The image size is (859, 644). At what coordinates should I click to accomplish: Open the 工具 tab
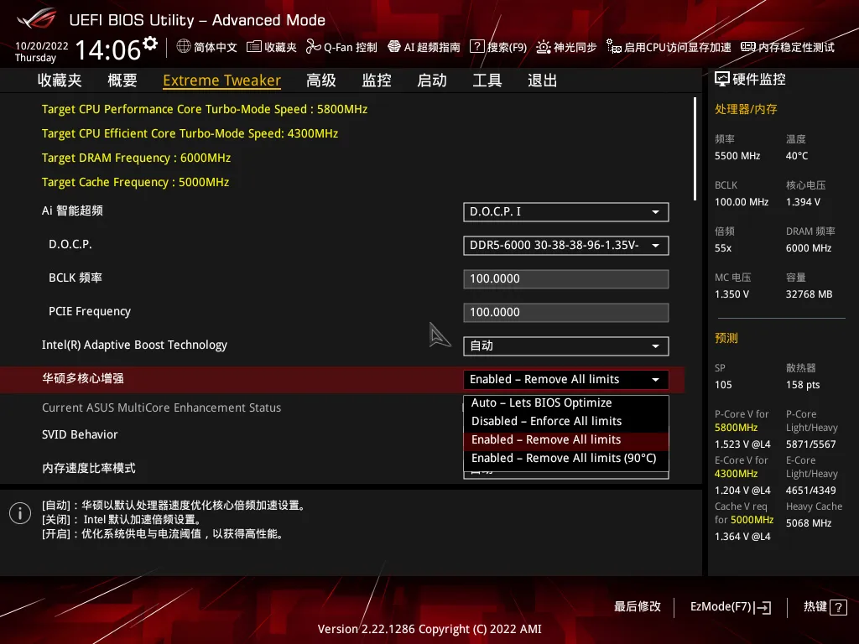click(487, 80)
